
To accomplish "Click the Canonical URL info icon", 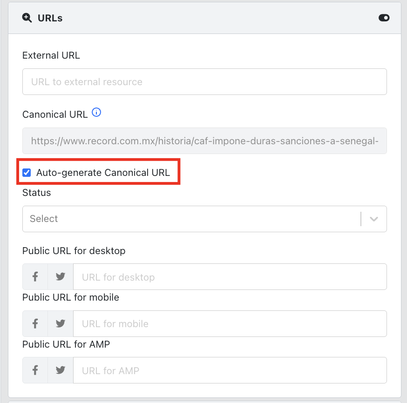I will [x=96, y=113].
